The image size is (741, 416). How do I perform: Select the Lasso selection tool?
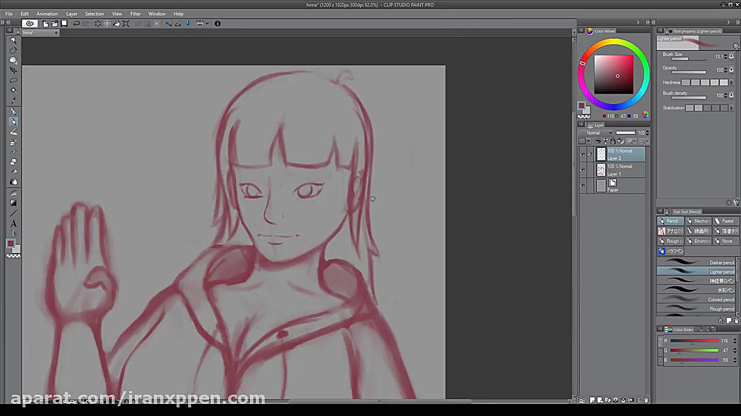click(x=13, y=80)
